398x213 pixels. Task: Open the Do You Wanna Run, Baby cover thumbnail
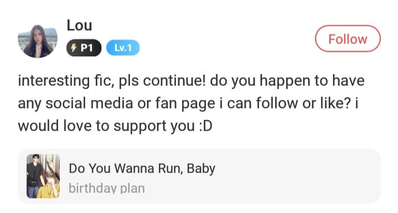point(43,176)
